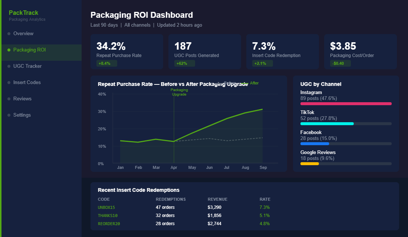Click the Packaging Upgrade marker on chart
Image resolution: width=408 pixels, height=237 pixels.
[179, 92]
